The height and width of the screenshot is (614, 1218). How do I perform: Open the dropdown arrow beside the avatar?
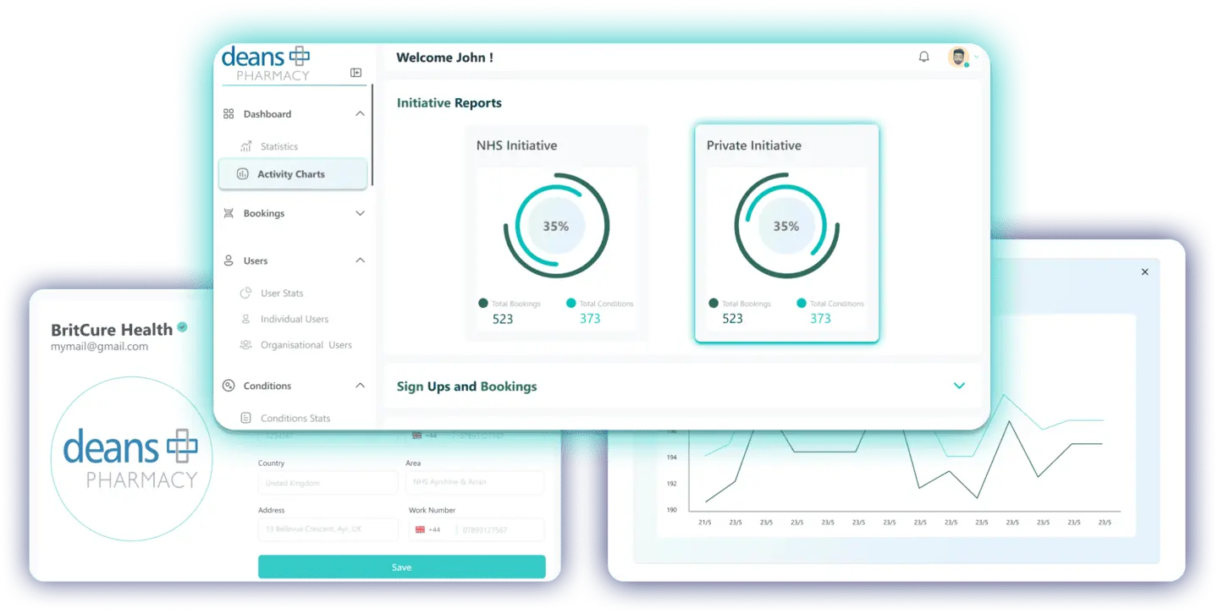point(977,57)
